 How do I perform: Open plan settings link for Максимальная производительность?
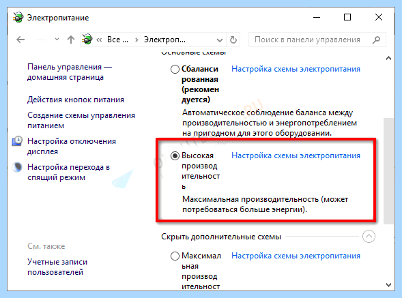(296, 256)
